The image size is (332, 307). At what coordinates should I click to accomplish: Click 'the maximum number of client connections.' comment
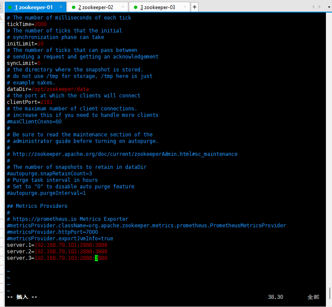click(72, 109)
